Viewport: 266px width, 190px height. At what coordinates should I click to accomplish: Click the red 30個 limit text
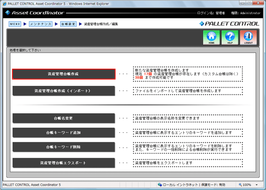pos(139,78)
